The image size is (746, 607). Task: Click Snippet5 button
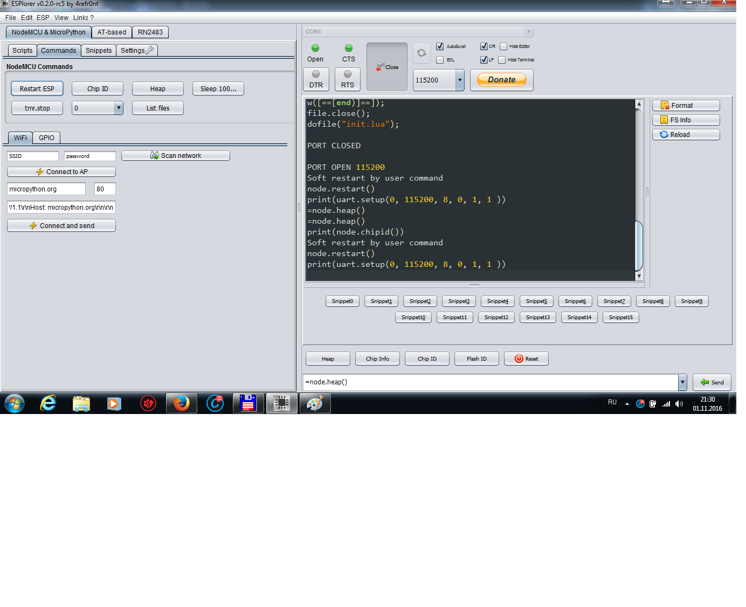click(x=537, y=301)
